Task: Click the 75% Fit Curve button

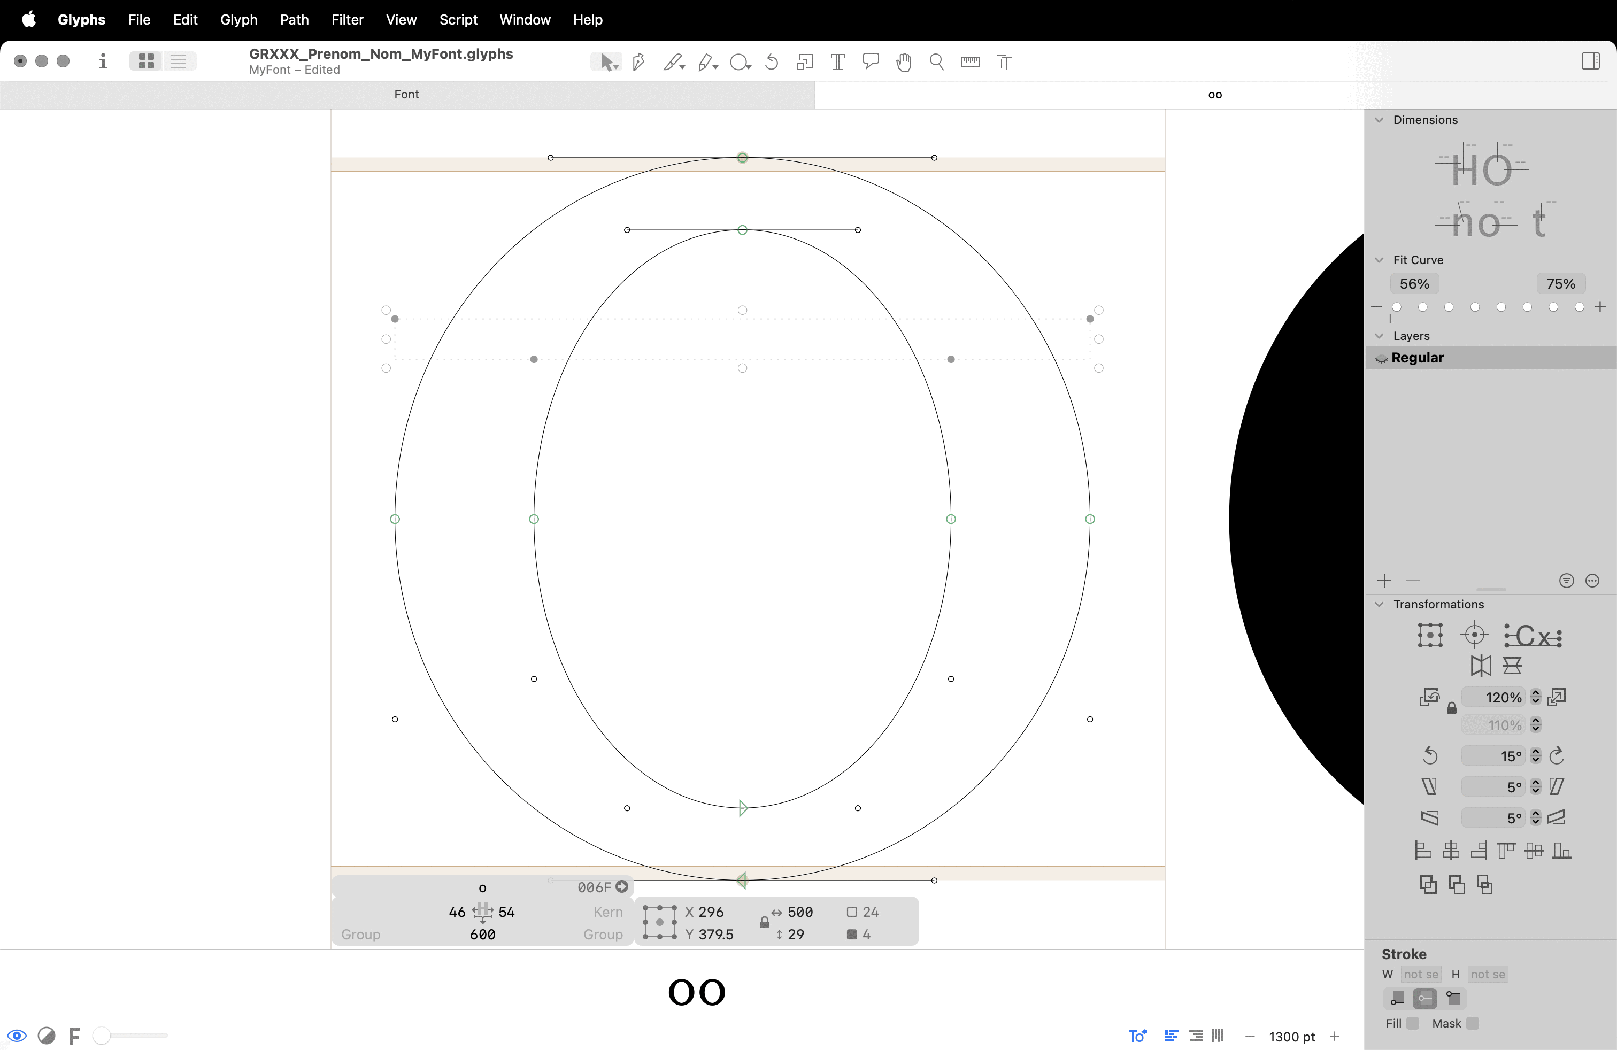Action: tap(1560, 284)
